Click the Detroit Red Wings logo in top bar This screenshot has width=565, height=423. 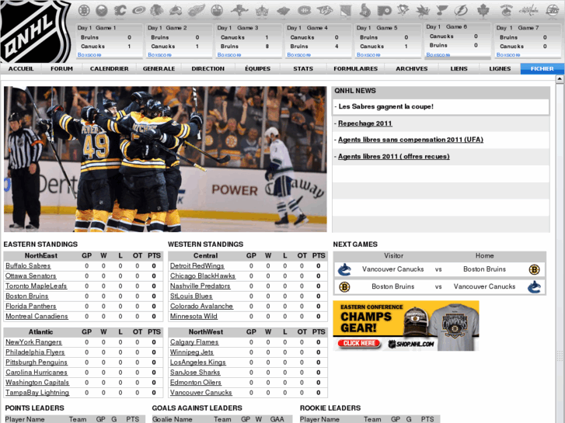tap(197, 10)
